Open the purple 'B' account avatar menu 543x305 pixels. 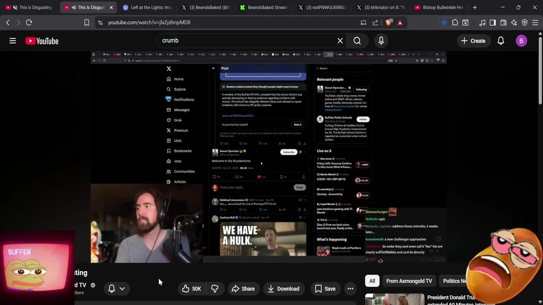point(521,41)
